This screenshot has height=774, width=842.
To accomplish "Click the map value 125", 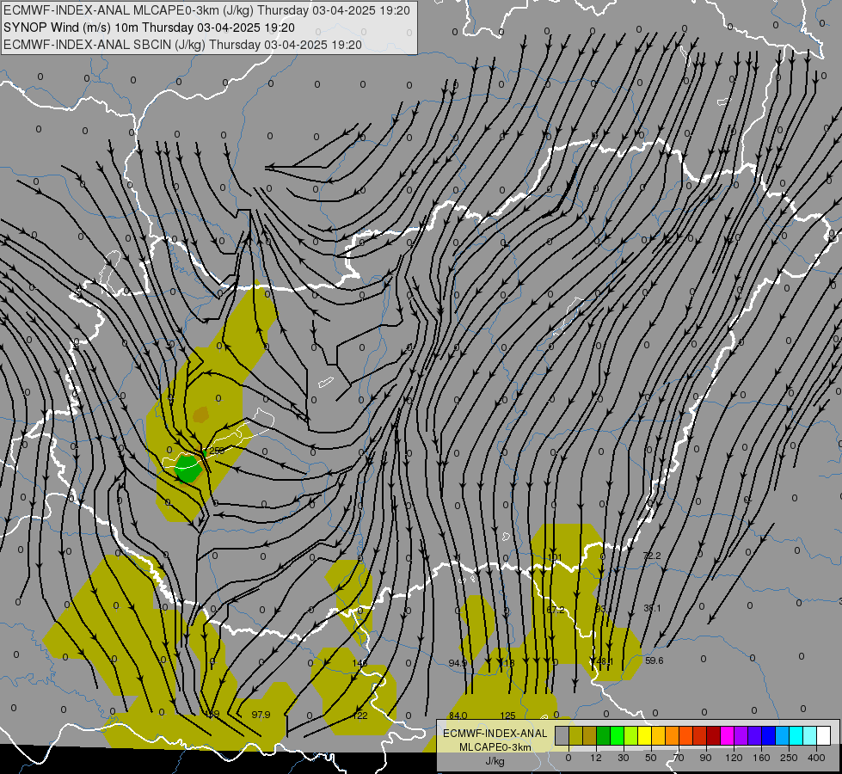I will (x=508, y=716).
